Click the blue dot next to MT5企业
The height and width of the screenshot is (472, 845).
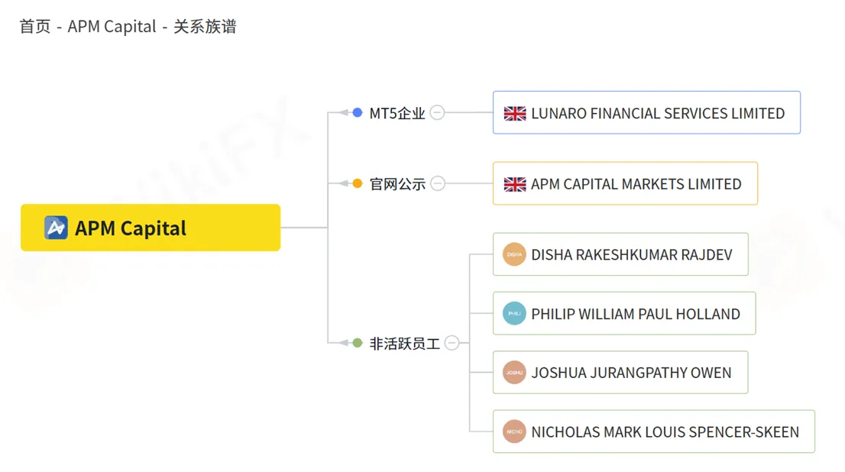pyautogui.click(x=358, y=112)
